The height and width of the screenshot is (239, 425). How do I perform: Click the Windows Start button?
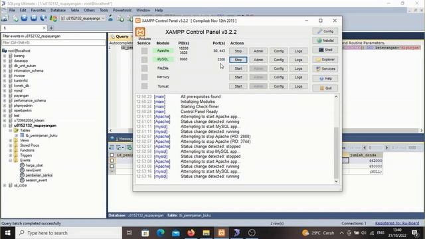[7, 233]
